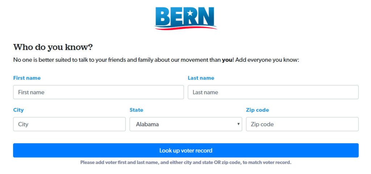Click the blue First name label
The image size is (371, 174).
[x=27, y=78]
